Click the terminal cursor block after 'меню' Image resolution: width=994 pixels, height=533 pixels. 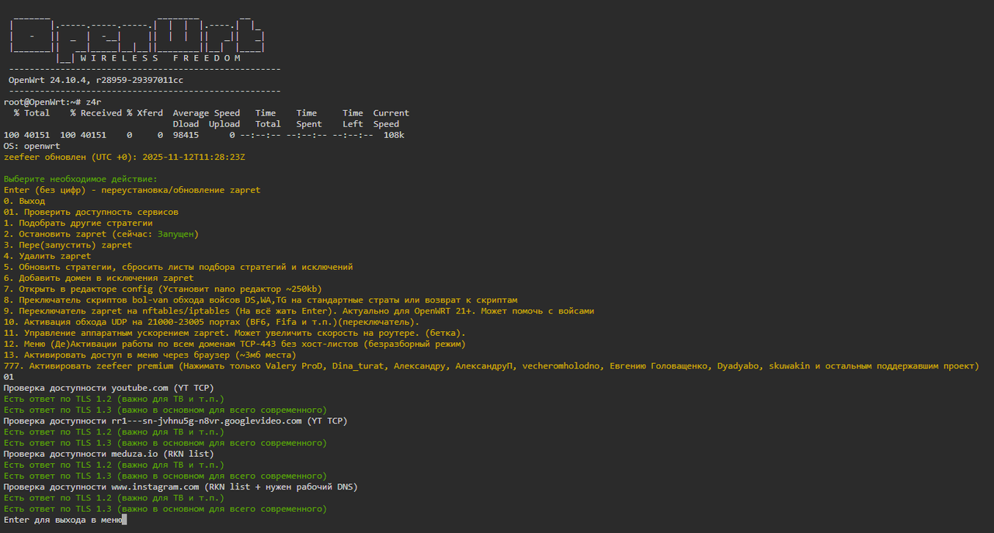point(124,520)
